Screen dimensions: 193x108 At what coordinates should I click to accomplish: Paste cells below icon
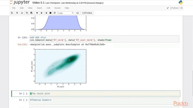tap(31, 13)
